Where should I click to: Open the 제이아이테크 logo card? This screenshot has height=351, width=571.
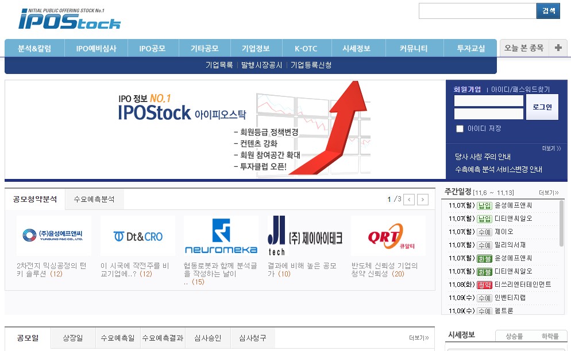305,235
